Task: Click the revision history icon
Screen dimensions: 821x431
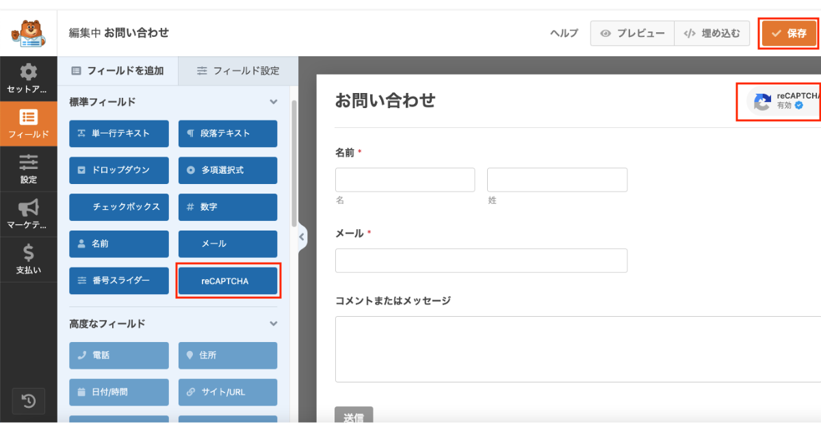Action: pyautogui.click(x=29, y=401)
